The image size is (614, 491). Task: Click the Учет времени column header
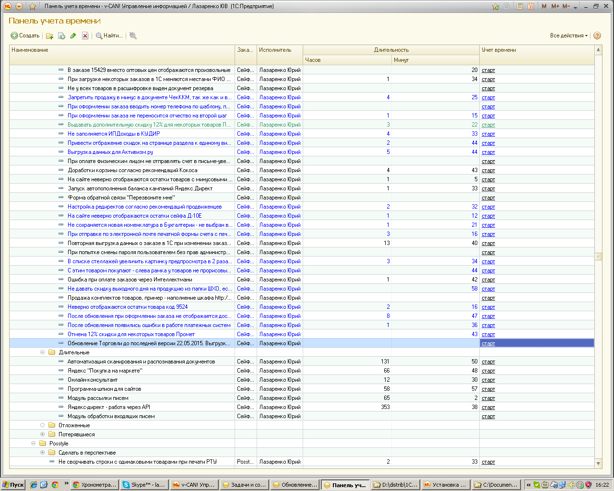537,55
